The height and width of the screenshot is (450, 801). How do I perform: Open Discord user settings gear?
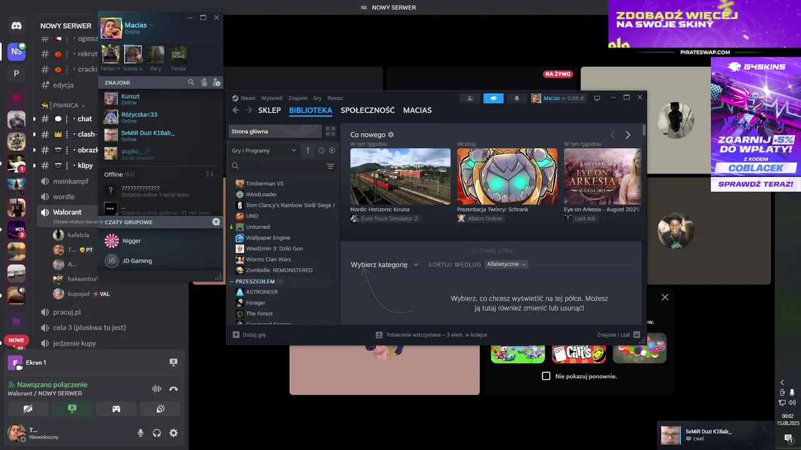pos(173,433)
